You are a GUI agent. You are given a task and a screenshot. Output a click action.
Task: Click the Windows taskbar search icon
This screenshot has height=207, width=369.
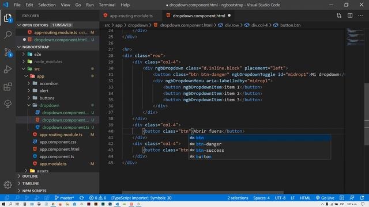(10, 204)
